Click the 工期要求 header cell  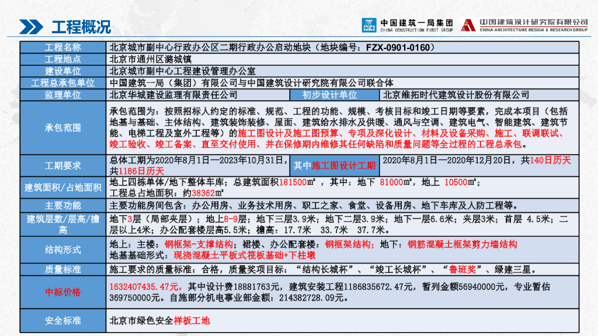click(x=63, y=166)
